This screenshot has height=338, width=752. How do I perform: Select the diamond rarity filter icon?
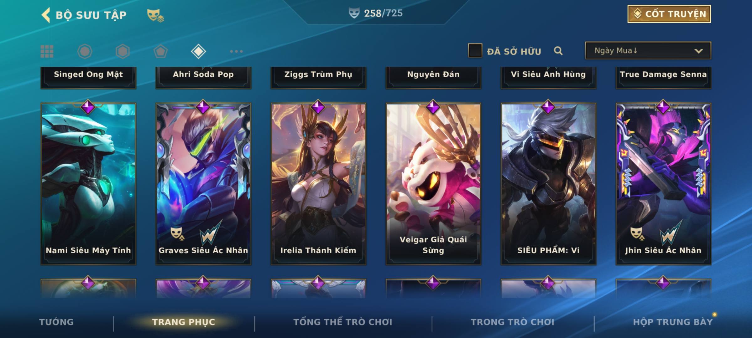(198, 51)
